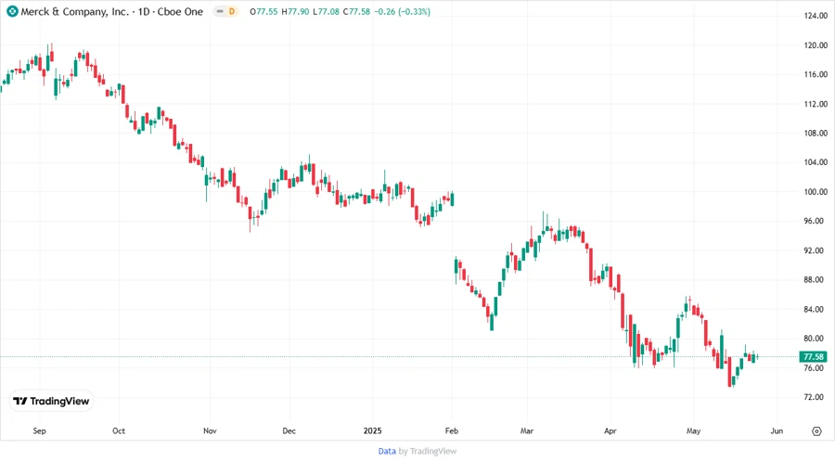Click the Nov label on time axis
Viewport: 835px width, 462px height.
coord(210,431)
